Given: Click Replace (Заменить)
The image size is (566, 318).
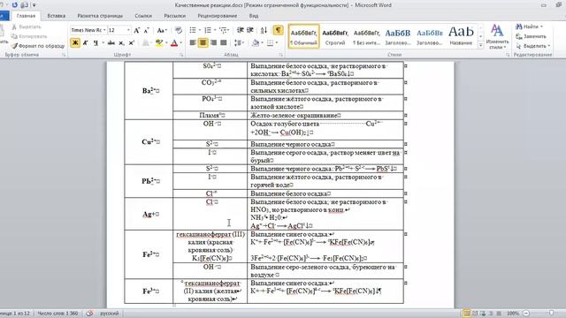Looking at the screenshot, I should click(531, 36).
